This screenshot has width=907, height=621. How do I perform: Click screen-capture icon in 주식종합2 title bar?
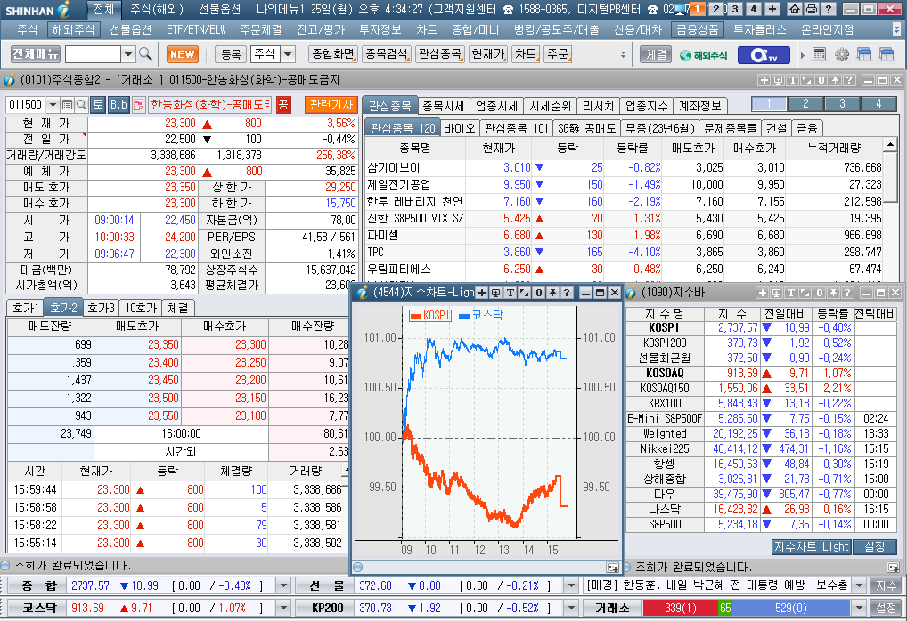coord(778,80)
